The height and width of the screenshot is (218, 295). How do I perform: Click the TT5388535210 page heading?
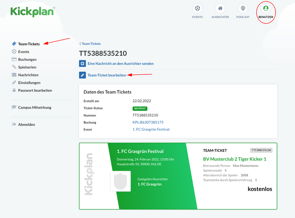point(103,53)
